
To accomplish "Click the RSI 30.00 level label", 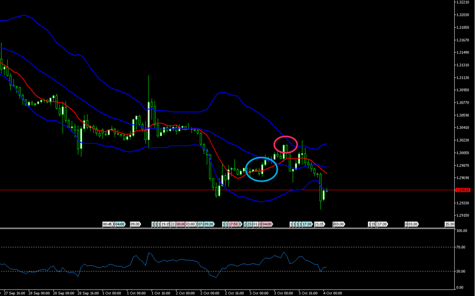I will (461, 271).
